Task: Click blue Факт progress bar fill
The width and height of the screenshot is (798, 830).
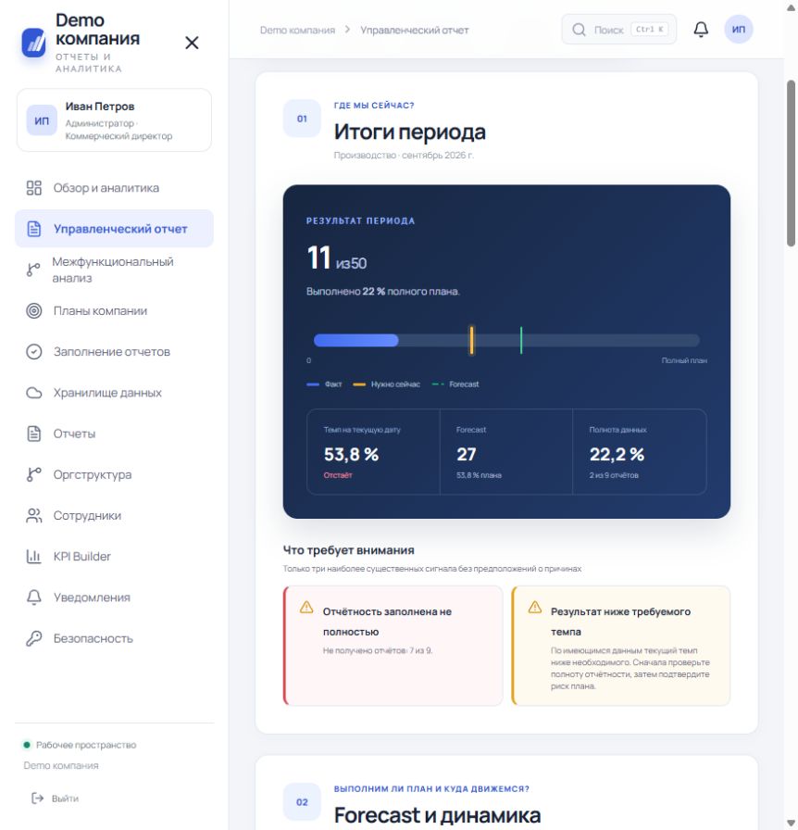Action: click(x=355, y=340)
